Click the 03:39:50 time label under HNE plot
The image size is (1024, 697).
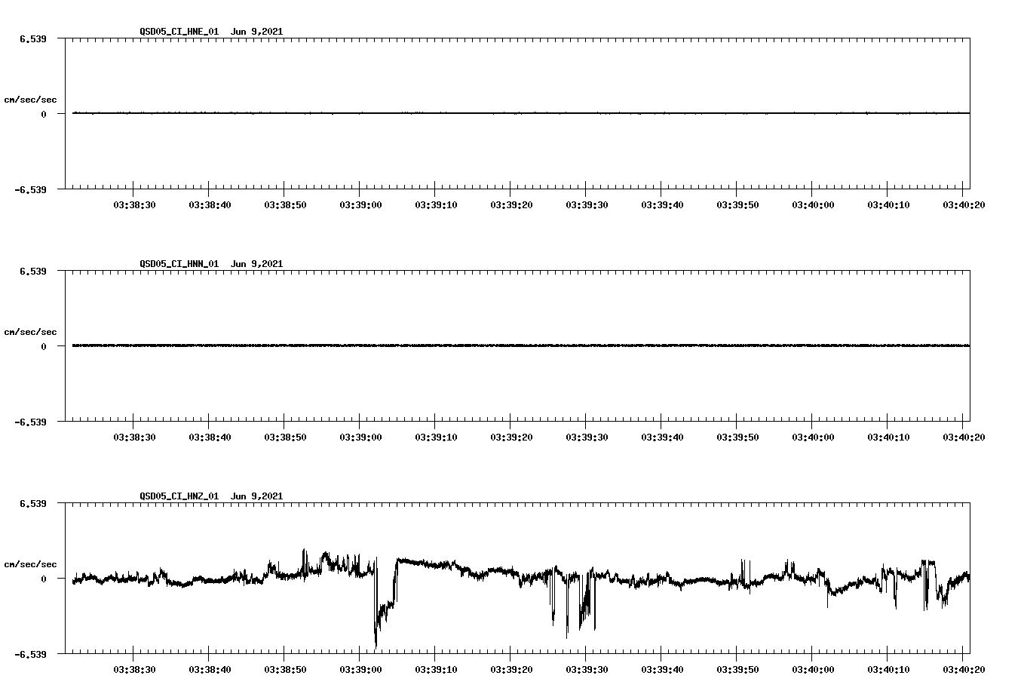(737, 204)
